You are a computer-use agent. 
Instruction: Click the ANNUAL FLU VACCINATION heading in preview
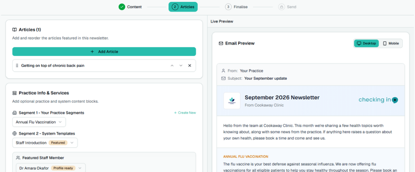[246, 157]
